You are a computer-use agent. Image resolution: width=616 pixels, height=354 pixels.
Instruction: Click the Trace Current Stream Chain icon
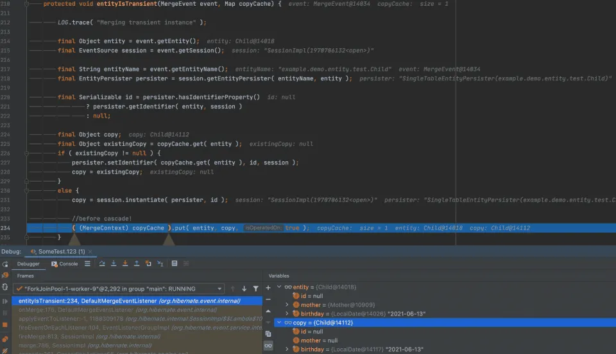pos(186,263)
